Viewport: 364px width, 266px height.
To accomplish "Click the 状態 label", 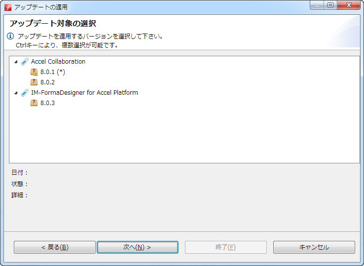I will [x=20, y=184].
